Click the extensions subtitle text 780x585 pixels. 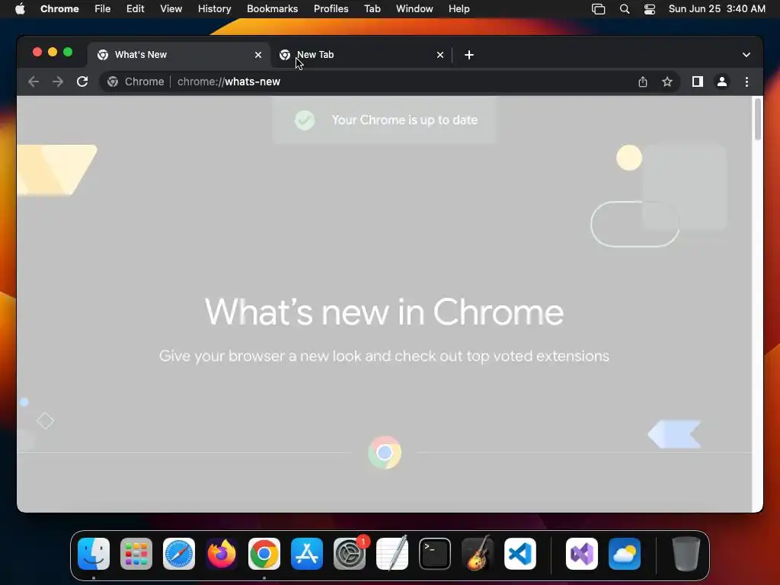coord(384,356)
